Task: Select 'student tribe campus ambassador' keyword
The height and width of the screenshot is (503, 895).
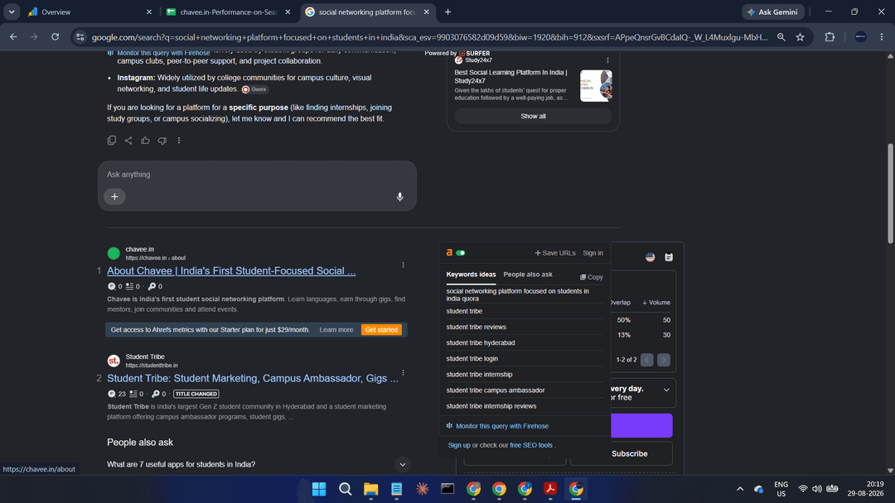Action: click(x=496, y=390)
